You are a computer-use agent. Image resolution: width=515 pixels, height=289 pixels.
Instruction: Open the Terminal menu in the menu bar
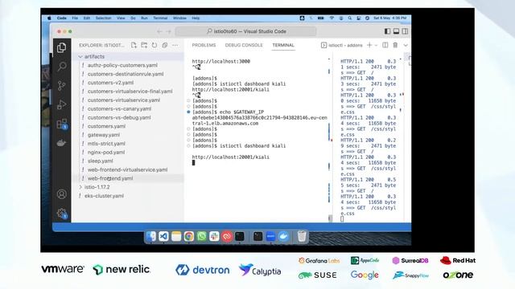160,18
